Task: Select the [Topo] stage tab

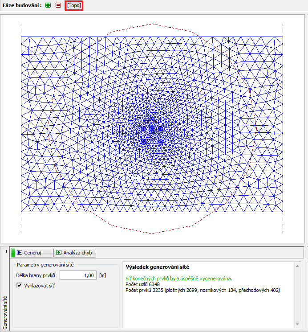Action: (74, 5)
